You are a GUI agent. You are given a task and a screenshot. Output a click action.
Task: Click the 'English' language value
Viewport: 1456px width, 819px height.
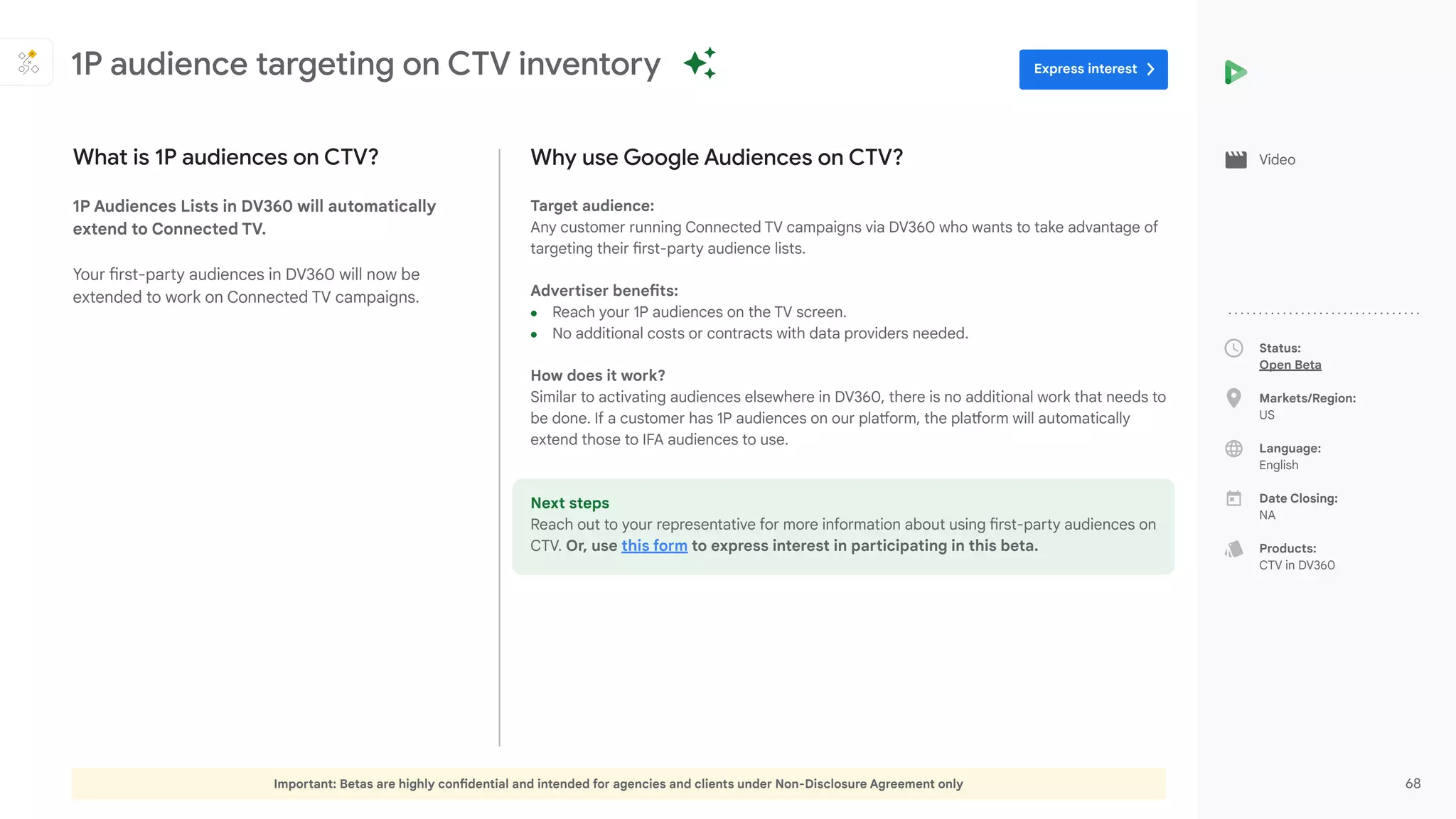pyautogui.click(x=1278, y=465)
